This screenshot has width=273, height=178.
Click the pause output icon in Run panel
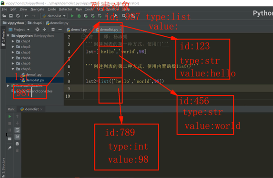pyautogui.click(x=10, y=130)
